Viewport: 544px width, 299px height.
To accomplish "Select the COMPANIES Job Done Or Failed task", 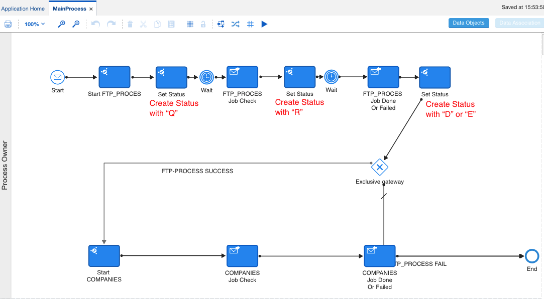I will click(379, 256).
